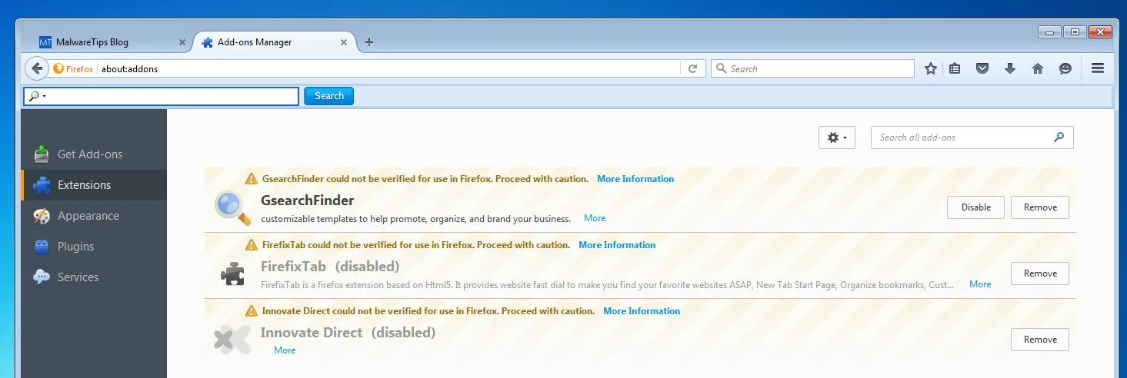Select the FirefixTab (disabled) title
This screenshot has height=378, width=1127.
click(x=330, y=267)
